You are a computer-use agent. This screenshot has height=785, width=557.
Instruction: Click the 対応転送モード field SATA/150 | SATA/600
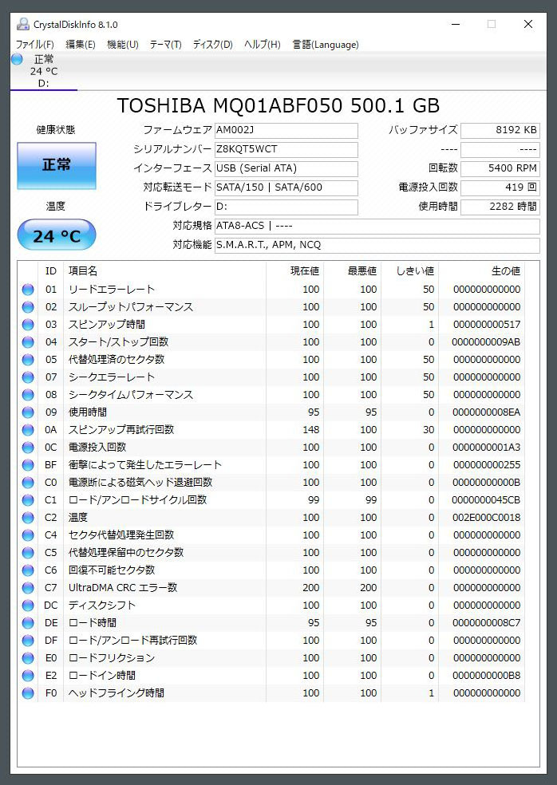click(x=286, y=187)
